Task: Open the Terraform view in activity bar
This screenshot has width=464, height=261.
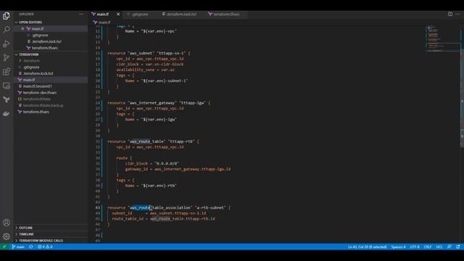Action: [x=7, y=100]
